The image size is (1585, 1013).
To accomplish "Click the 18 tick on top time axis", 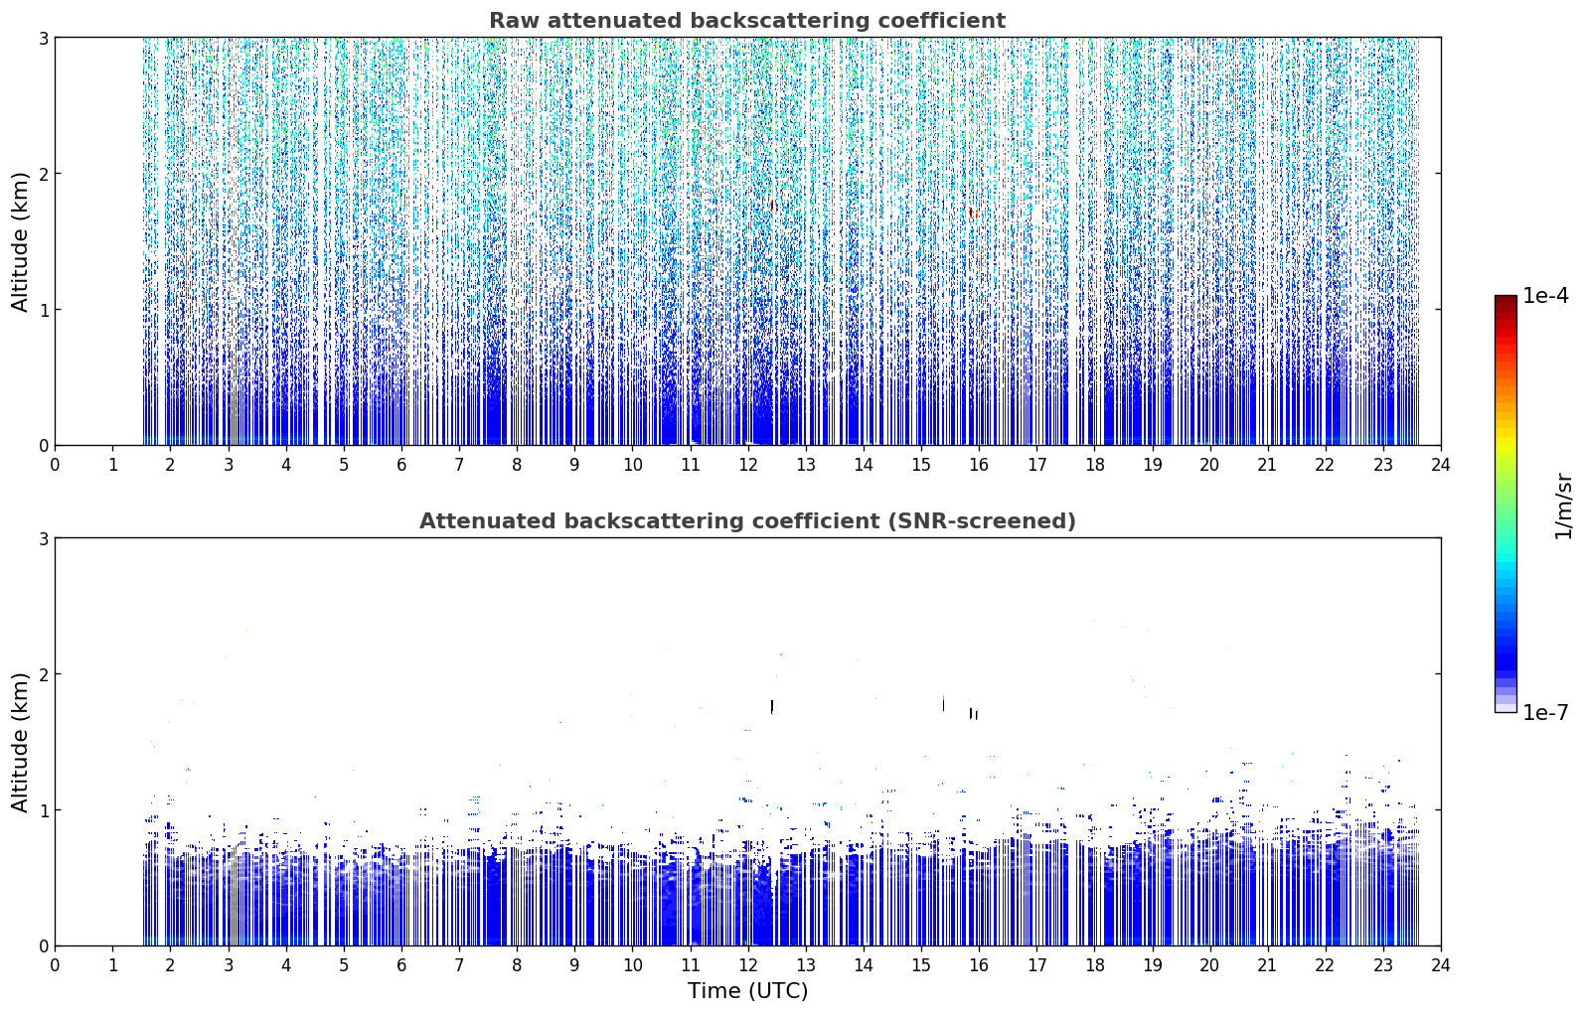I will pos(1094,465).
